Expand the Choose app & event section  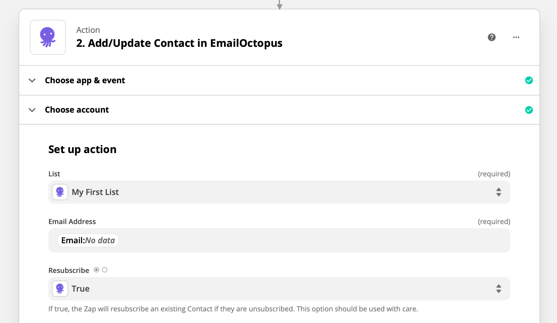pyautogui.click(x=32, y=80)
